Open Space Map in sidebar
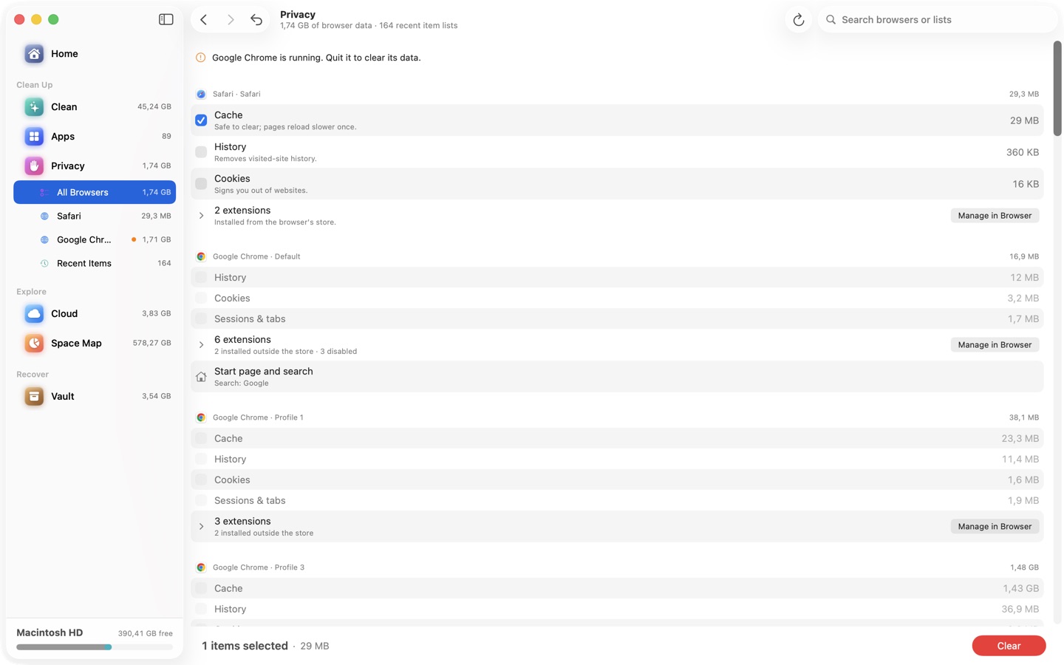1064x665 pixels. coord(95,344)
